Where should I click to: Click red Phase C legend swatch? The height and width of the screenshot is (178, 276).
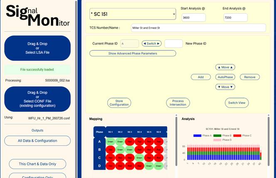[237, 135]
